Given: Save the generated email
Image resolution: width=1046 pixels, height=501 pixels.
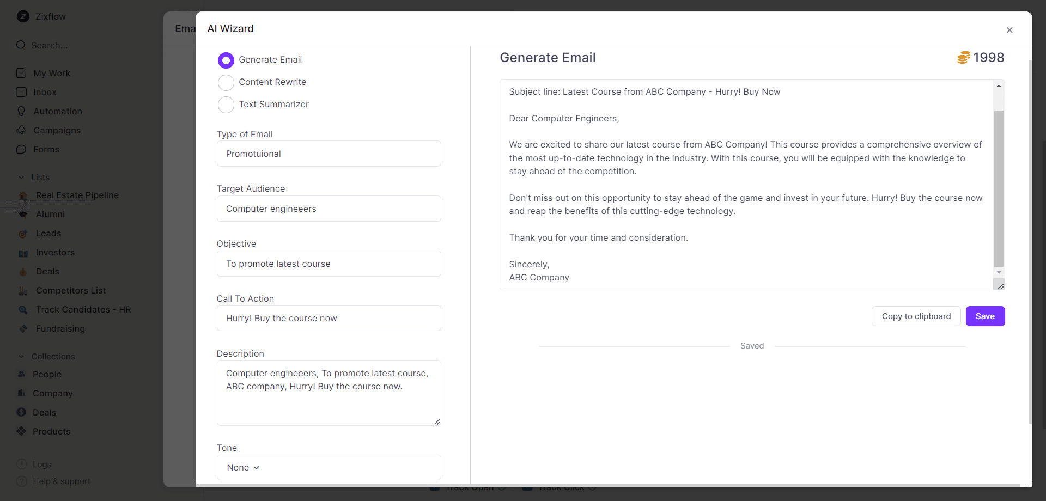Looking at the screenshot, I should (x=985, y=316).
